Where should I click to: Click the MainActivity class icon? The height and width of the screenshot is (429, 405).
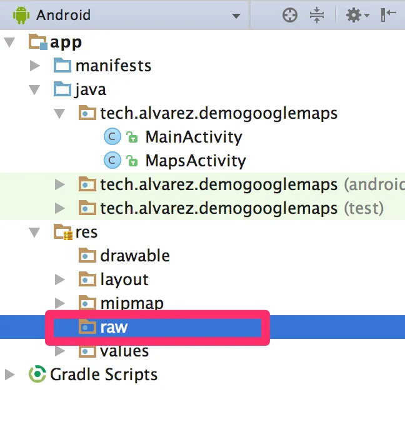[x=112, y=136]
